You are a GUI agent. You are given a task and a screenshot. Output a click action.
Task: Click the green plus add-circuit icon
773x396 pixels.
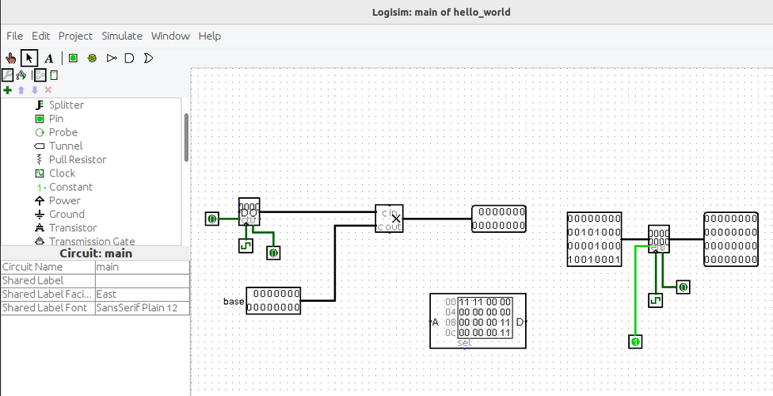tap(7, 89)
